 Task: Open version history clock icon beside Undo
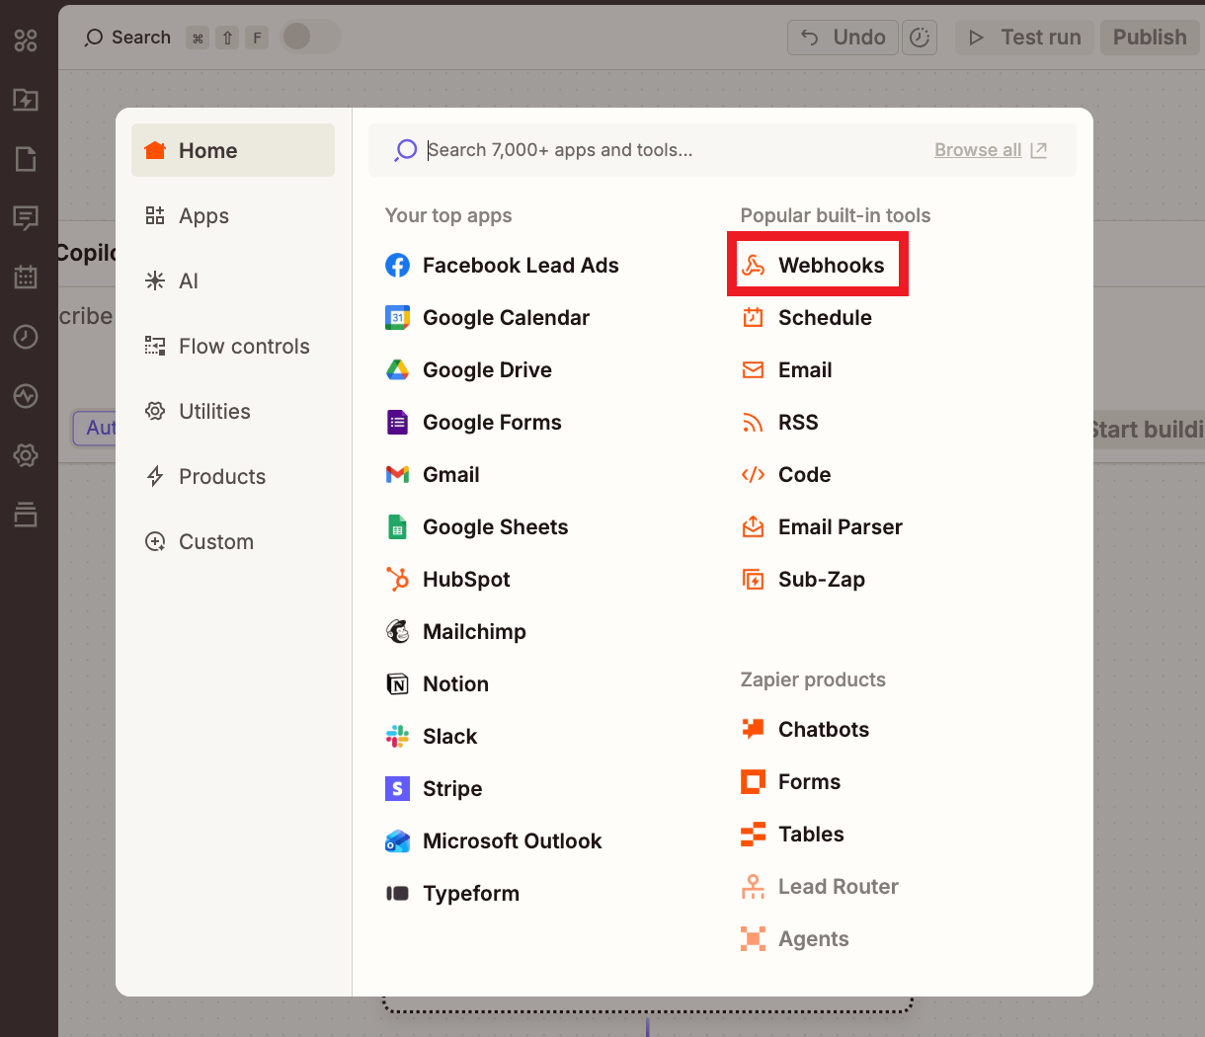[920, 38]
